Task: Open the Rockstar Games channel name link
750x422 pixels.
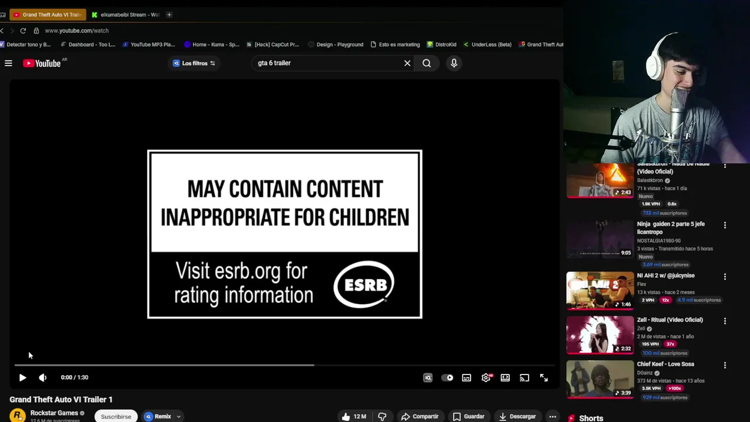Action: [x=54, y=413]
